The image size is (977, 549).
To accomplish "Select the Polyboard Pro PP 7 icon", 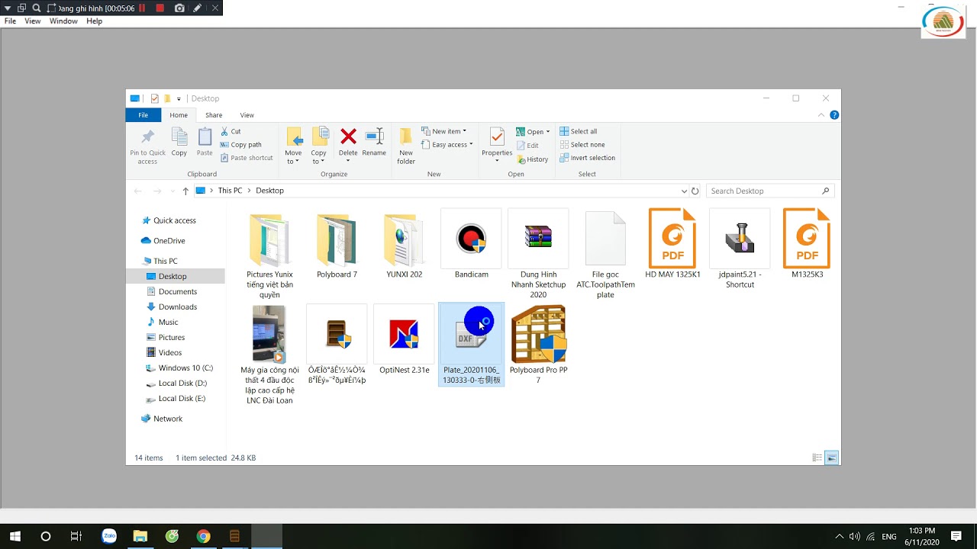I will click(538, 345).
